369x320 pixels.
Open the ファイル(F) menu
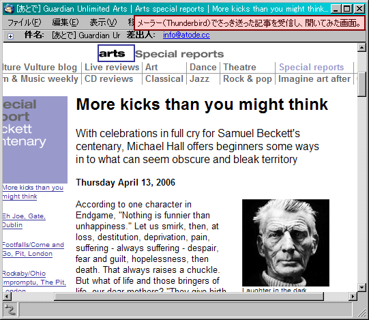pos(25,23)
